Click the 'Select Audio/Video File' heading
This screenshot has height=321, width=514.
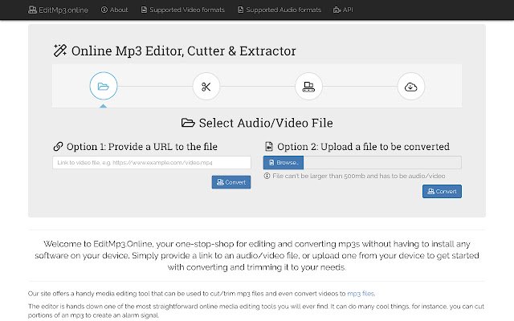coord(266,123)
